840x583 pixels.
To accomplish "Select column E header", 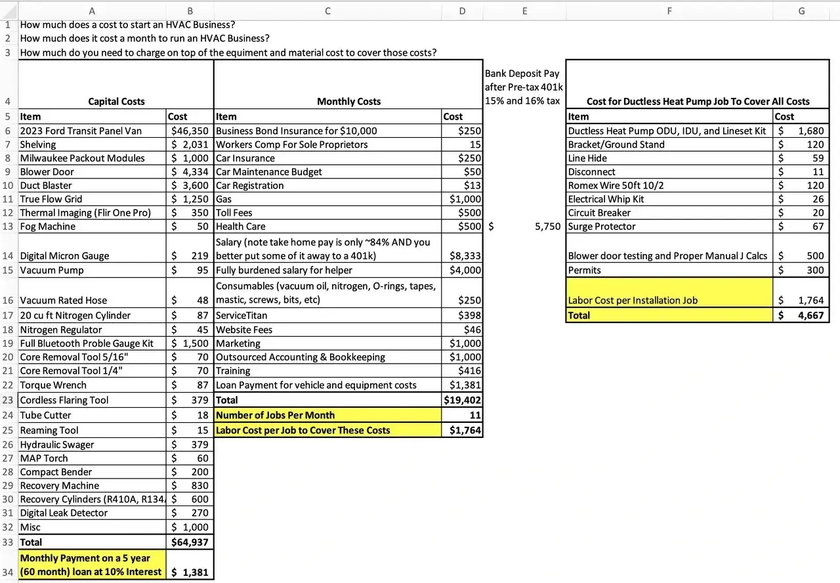I will 524,11.
